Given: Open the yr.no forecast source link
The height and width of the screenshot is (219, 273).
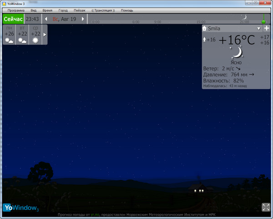Looking at the screenshot, I should pyautogui.click(x=95, y=214).
